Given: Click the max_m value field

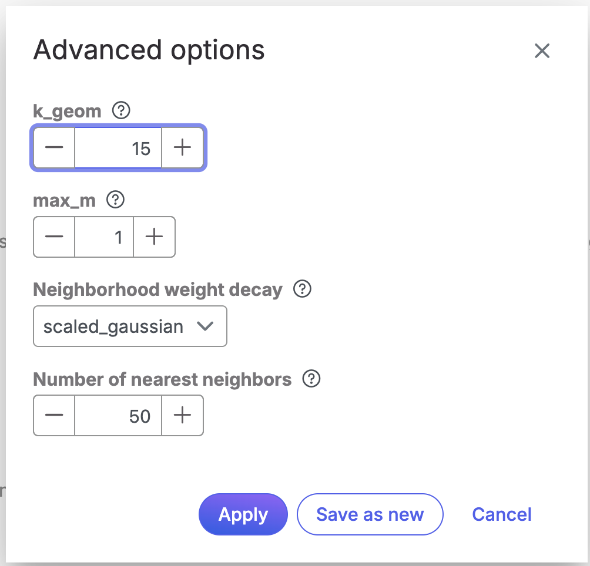Looking at the screenshot, I should click(104, 237).
